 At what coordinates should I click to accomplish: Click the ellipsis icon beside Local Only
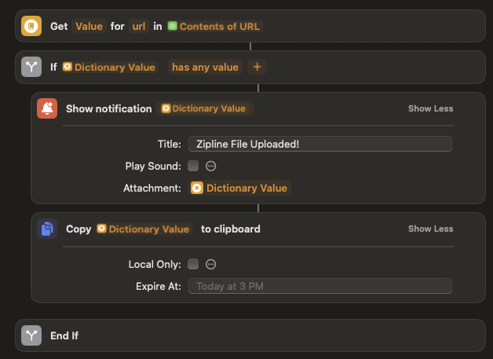(x=210, y=264)
